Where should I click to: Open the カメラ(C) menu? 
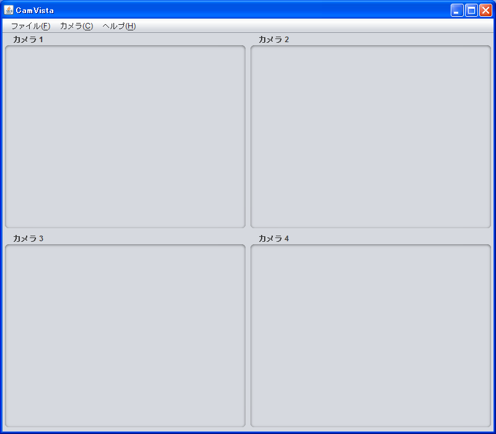point(76,26)
